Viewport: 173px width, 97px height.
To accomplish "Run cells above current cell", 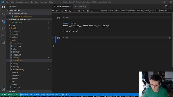I will coord(57,11).
